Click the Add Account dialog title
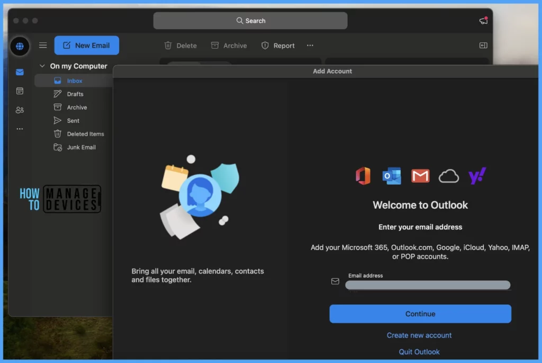This screenshot has width=542, height=363. [x=332, y=71]
